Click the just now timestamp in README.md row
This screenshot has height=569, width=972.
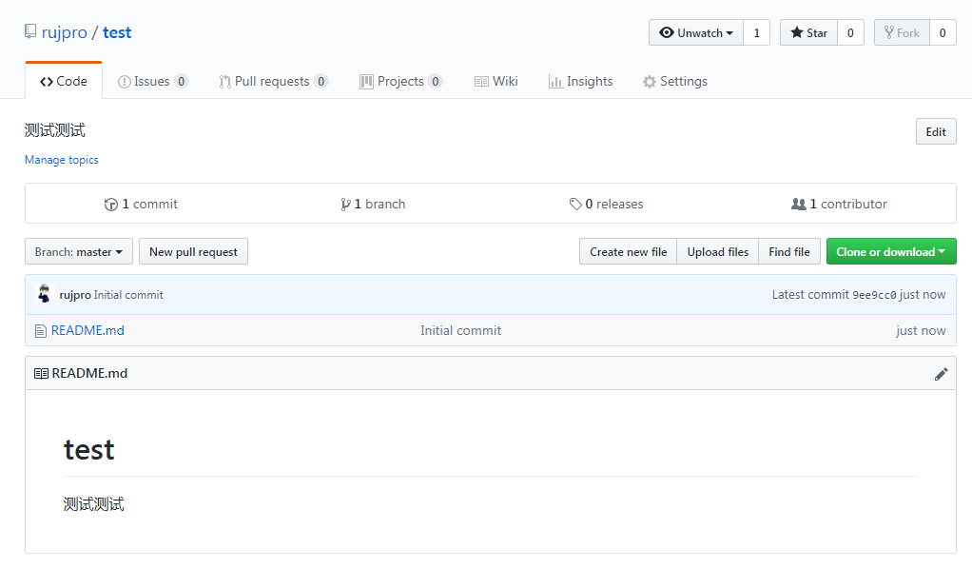click(921, 331)
